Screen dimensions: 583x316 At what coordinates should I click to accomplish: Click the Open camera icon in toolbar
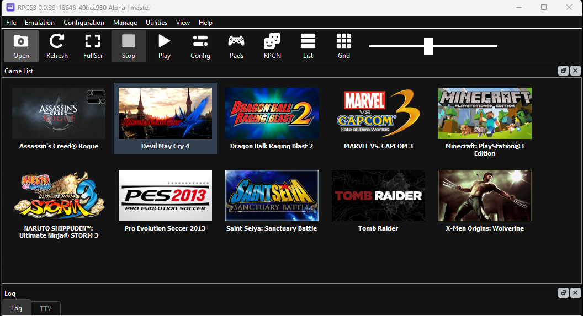[x=21, y=41]
